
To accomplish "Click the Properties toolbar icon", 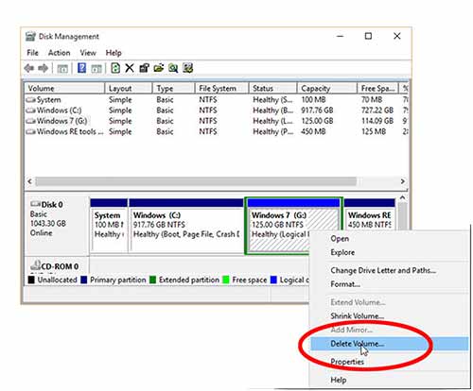I will point(144,68).
